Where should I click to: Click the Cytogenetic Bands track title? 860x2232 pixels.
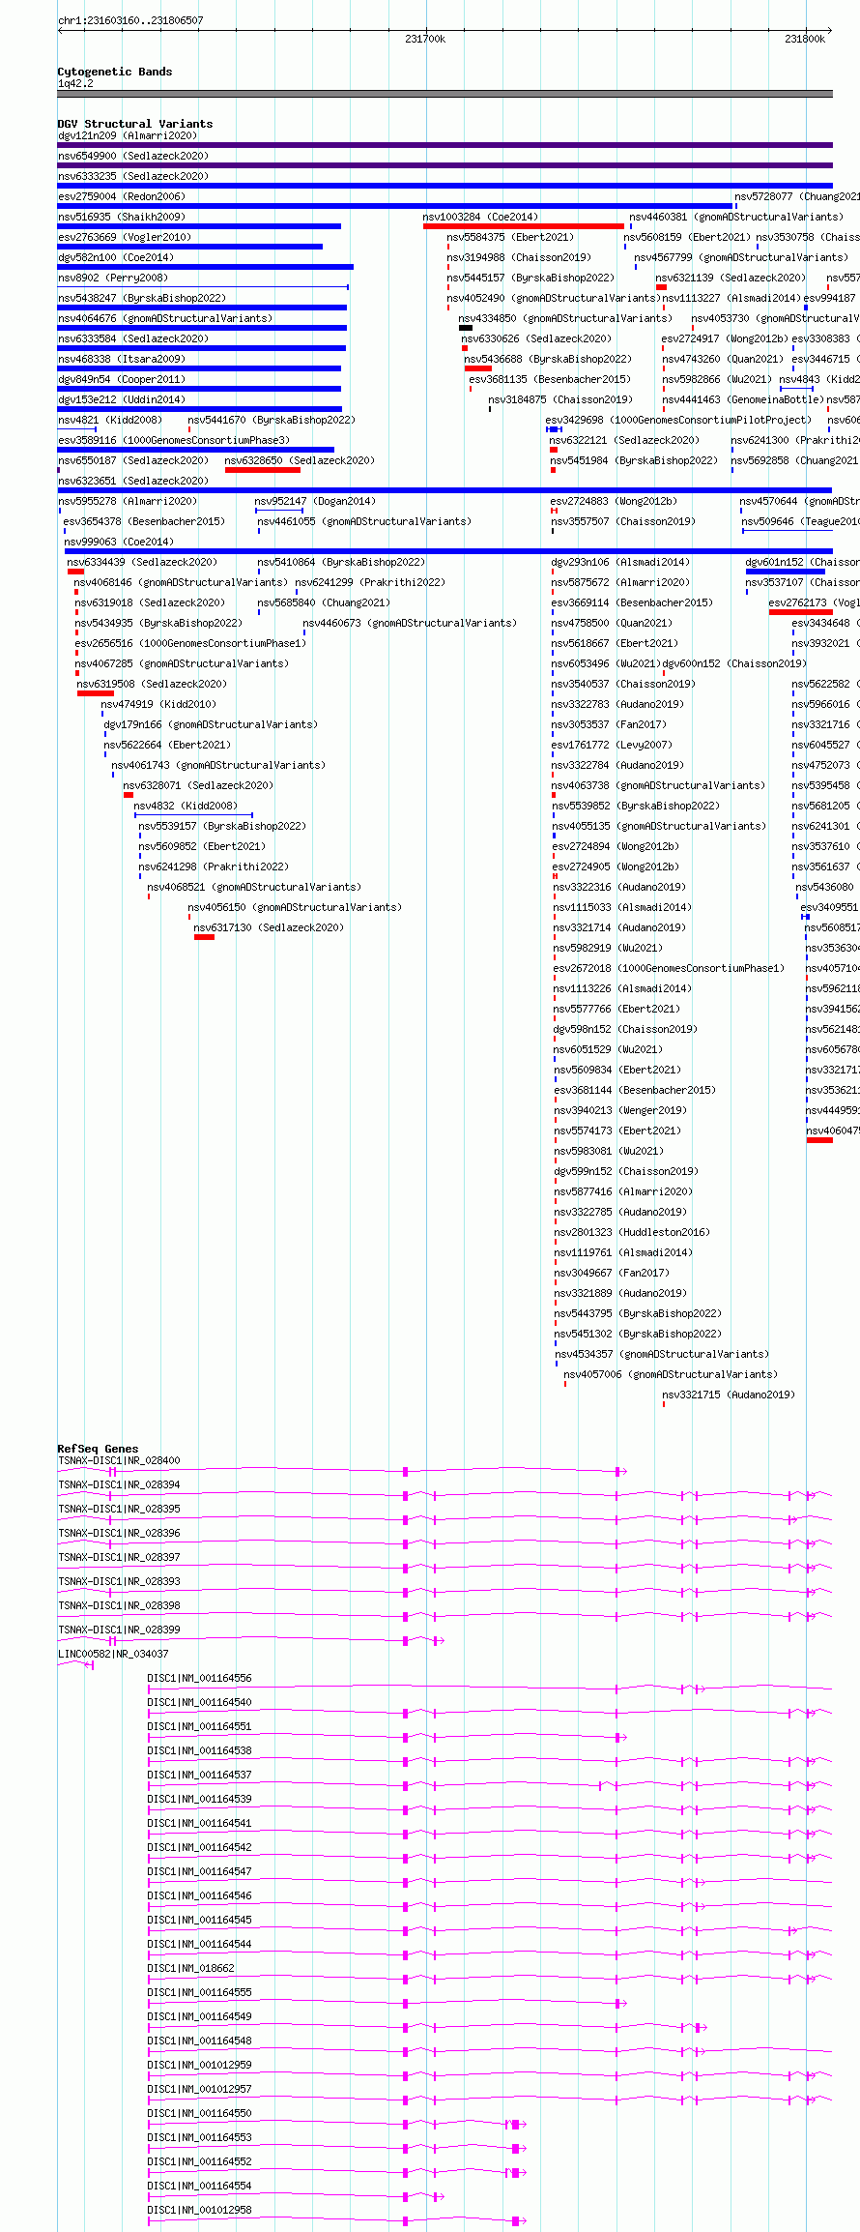[x=115, y=72]
